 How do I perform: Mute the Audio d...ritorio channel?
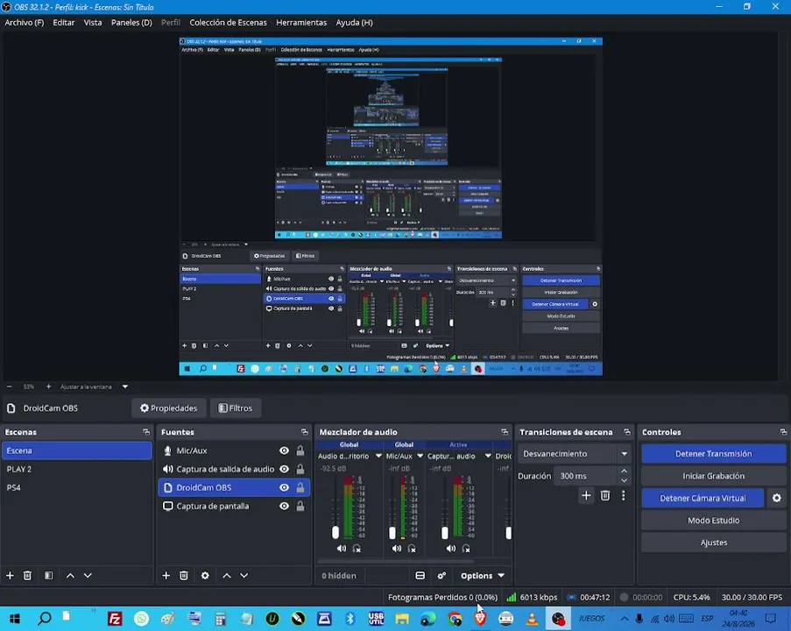tap(342, 549)
